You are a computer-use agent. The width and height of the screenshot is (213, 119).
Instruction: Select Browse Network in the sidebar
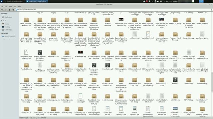click(9, 37)
